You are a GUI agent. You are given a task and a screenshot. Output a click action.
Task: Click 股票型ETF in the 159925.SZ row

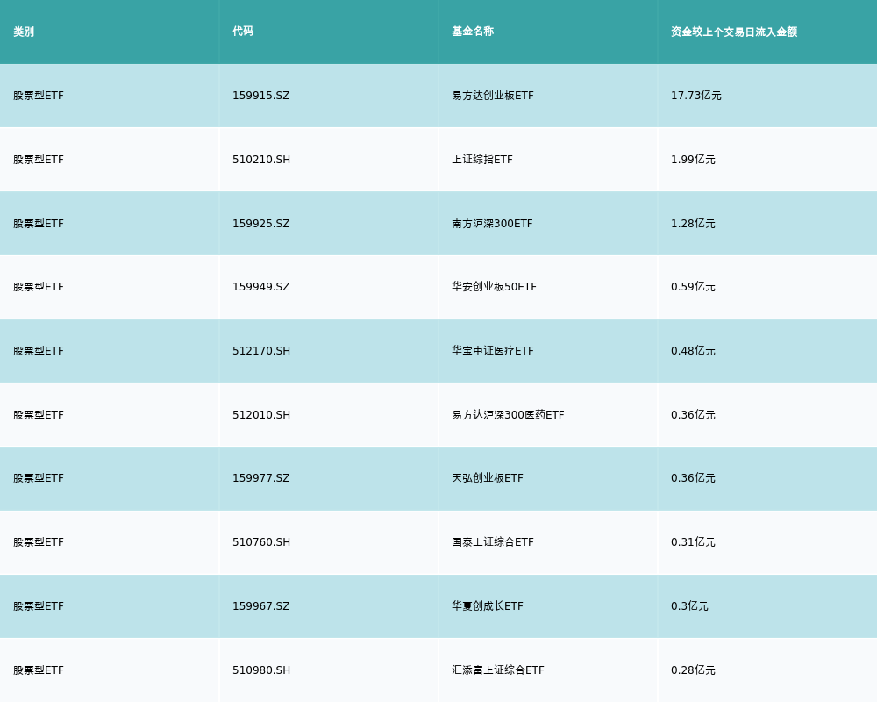[39, 224]
